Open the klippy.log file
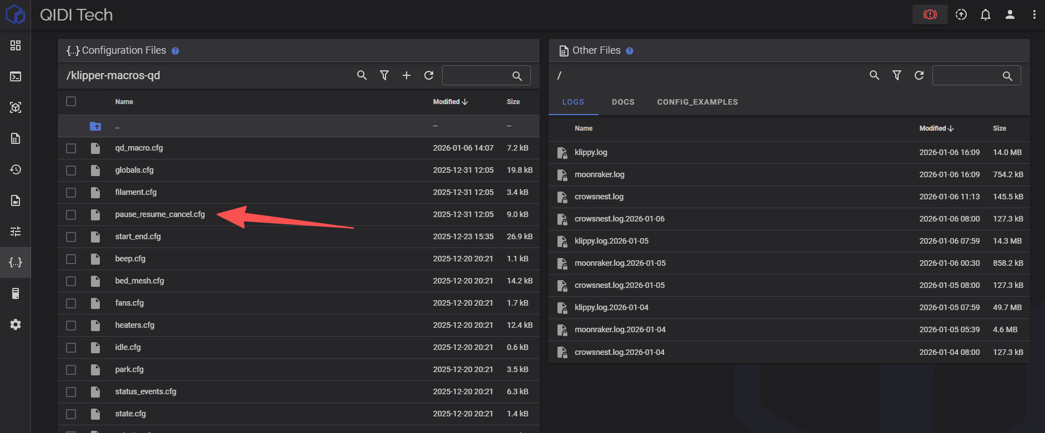Image resolution: width=1045 pixels, height=433 pixels. (x=591, y=152)
